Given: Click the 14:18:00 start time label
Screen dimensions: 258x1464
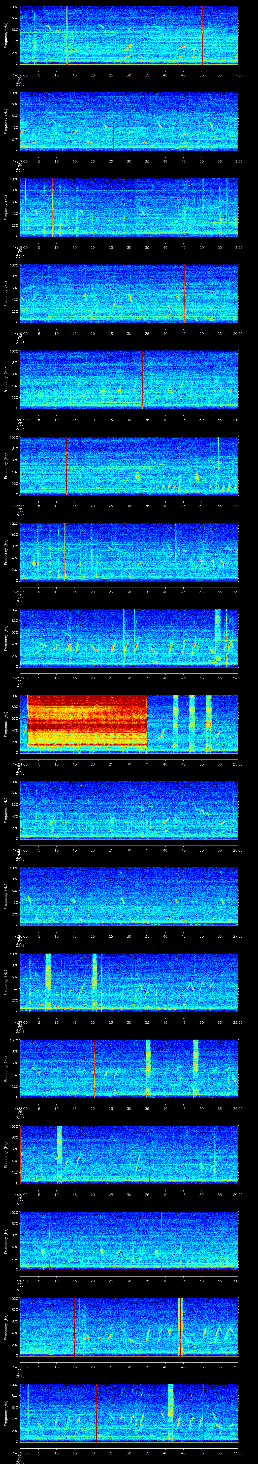Looking at the screenshot, I should tap(20, 247).
